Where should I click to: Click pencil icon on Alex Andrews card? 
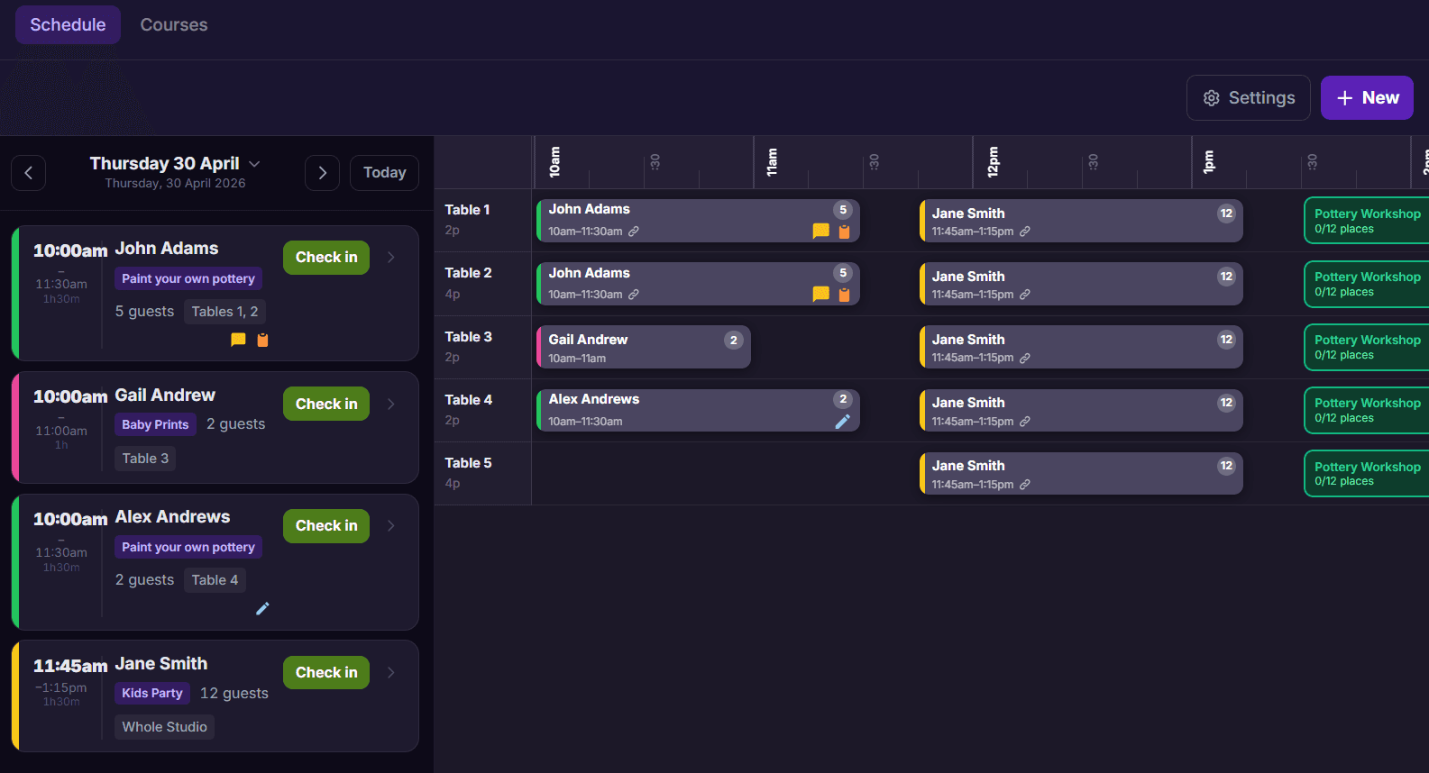262,608
